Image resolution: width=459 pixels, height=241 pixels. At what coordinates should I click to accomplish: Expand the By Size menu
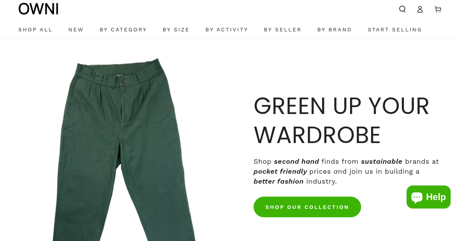pyautogui.click(x=176, y=29)
